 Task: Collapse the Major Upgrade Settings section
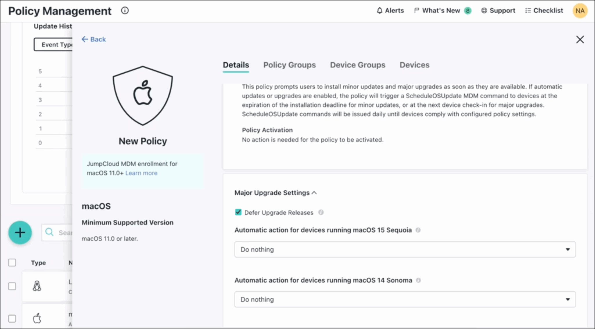click(314, 192)
